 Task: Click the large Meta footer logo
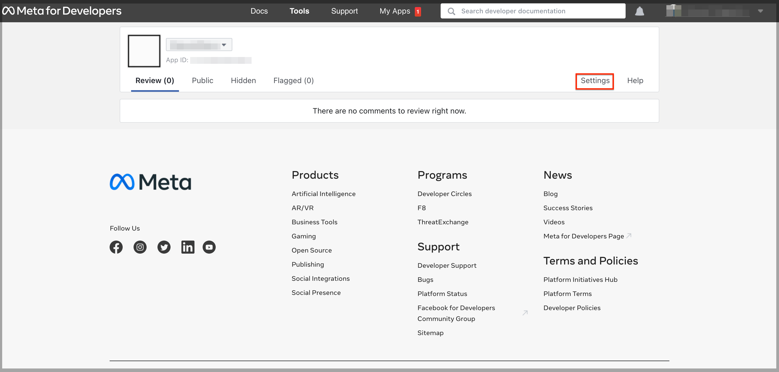[x=150, y=182]
